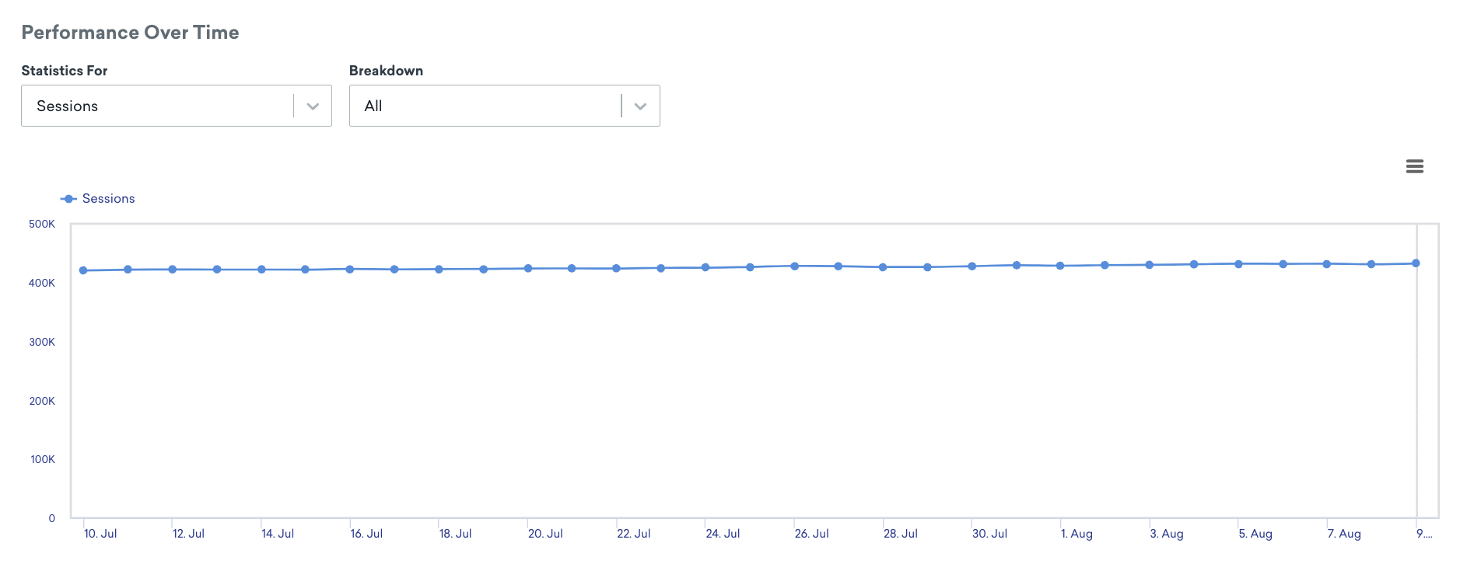Screen dimensions: 1467x578
Task: Select the last data point of the Sessions line
Action: (x=1416, y=263)
